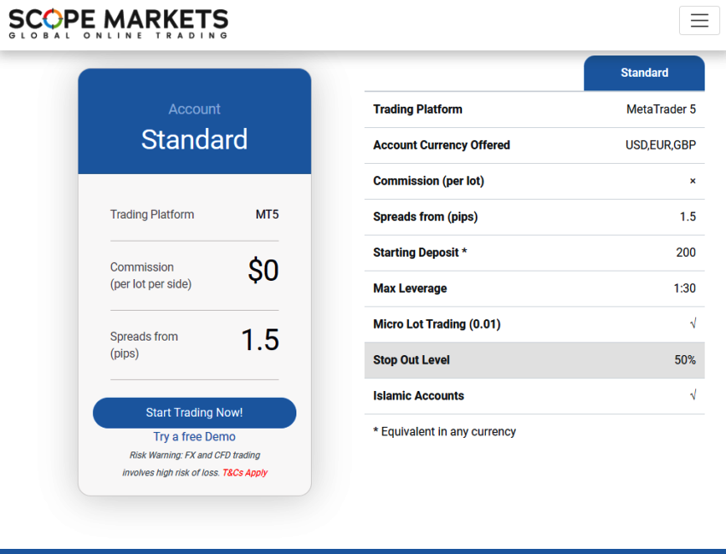The width and height of the screenshot is (726, 554).
Task: Click the 1.5 spreads value in card
Action: pyautogui.click(x=261, y=340)
